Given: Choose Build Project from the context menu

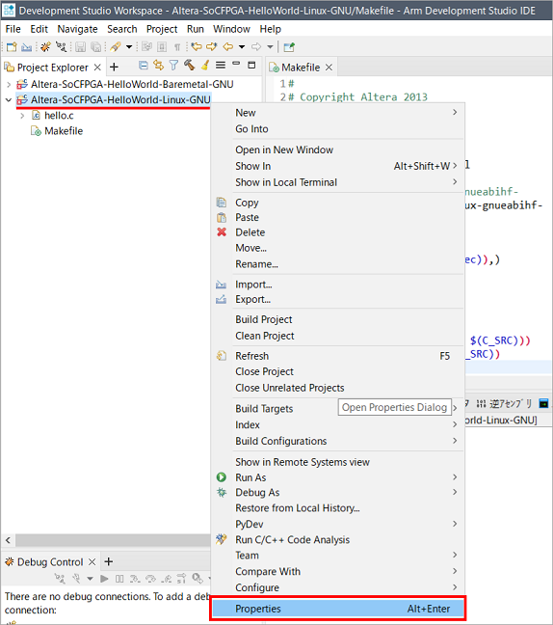Looking at the screenshot, I should click(x=264, y=319).
